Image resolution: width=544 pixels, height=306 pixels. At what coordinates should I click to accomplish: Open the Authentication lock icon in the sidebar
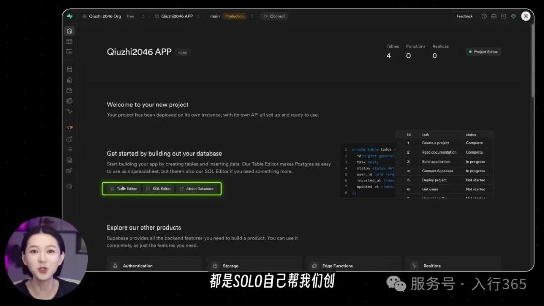coord(70,80)
